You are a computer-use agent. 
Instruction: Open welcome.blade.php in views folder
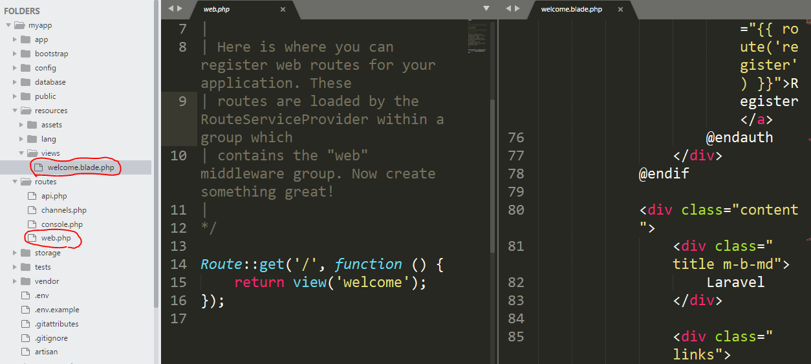[76, 167]
